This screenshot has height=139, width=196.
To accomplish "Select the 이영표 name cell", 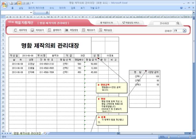I will pos(110,55).
